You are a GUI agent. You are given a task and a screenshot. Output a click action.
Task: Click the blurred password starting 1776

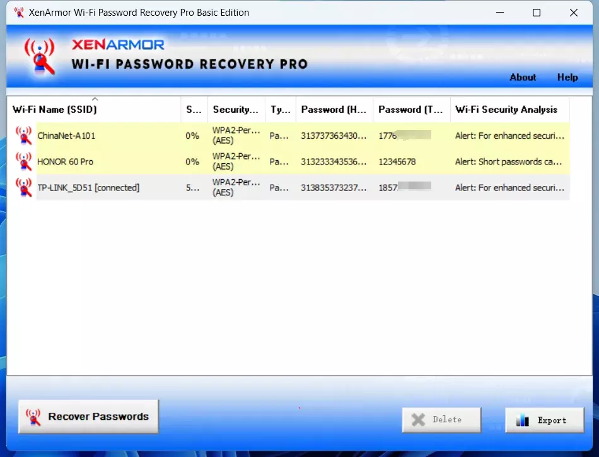pyautogui.click(x=405, y=135)
